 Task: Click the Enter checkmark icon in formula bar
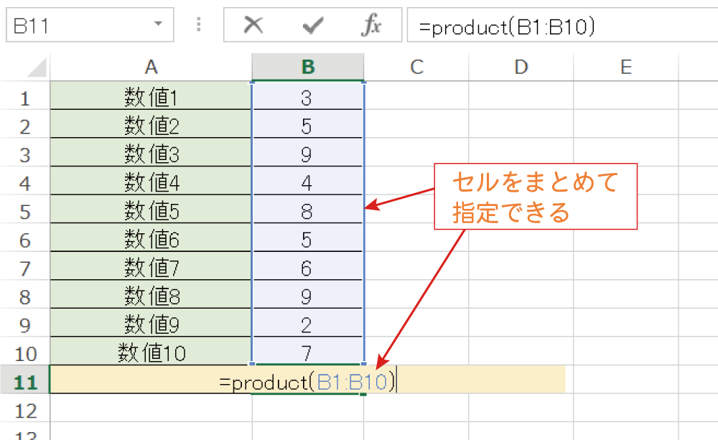pos(312,26)
